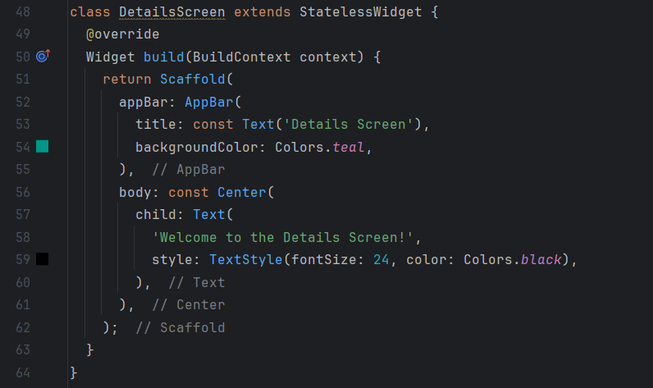This screenshot has height=388, width=653.
Task: Click the AppBar constructor on line 52
Action: (208, 102)
